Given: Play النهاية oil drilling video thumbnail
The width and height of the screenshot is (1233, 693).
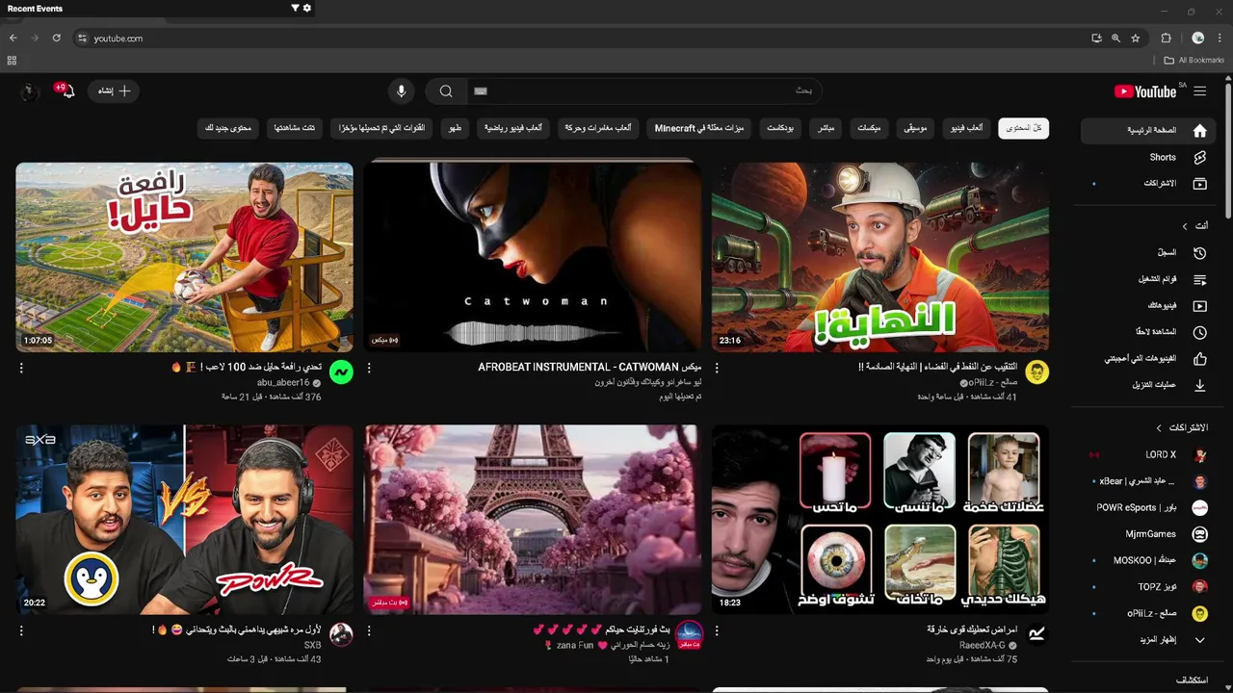Looking at the screenshot, I should [x=880, y=257].
